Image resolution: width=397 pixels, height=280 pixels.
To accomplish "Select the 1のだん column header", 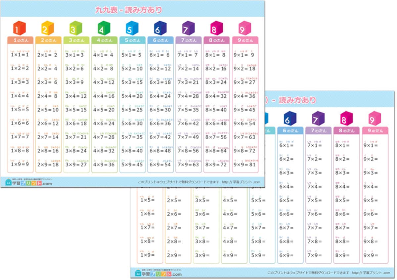I will (20, 40).
